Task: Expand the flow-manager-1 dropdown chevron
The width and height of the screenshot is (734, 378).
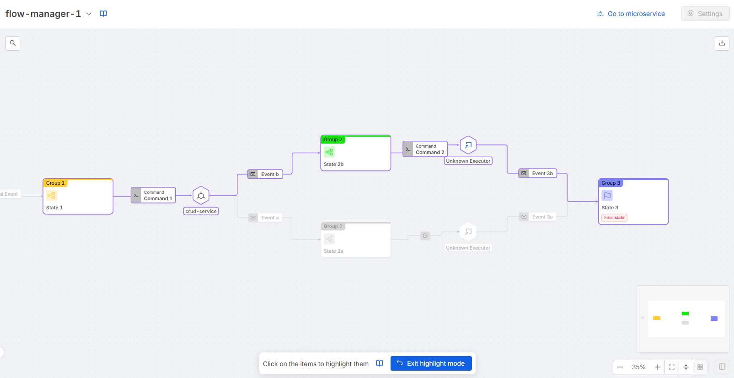Action: tap(89, 14)
